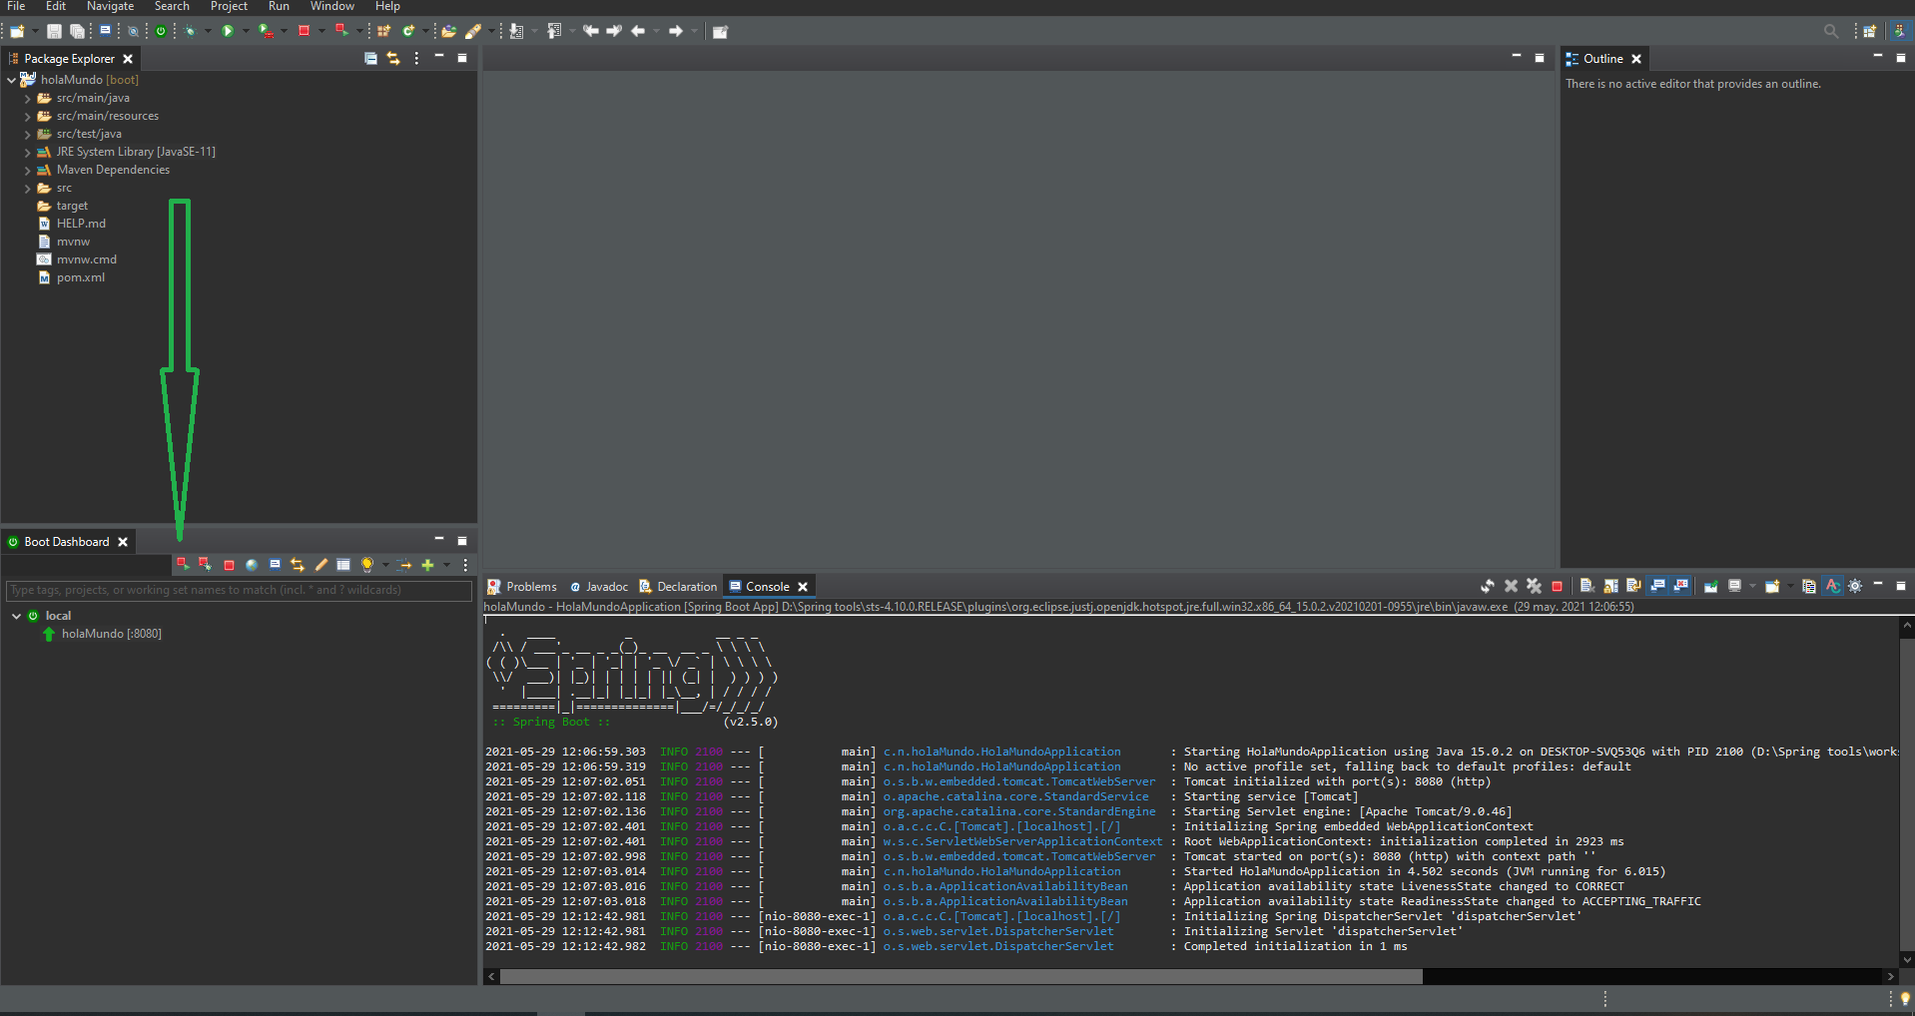This screenshot has height=1016, width=1915.
Task: Expand src/test/java source folder
Action: click(27, 134)
